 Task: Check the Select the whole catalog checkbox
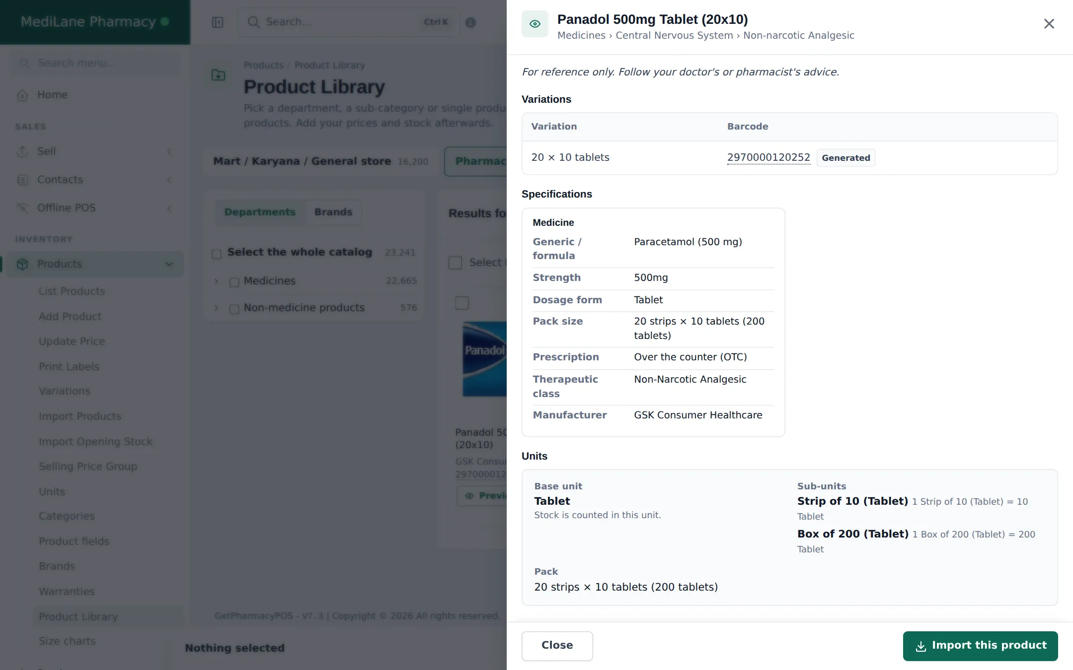point(217,254)
